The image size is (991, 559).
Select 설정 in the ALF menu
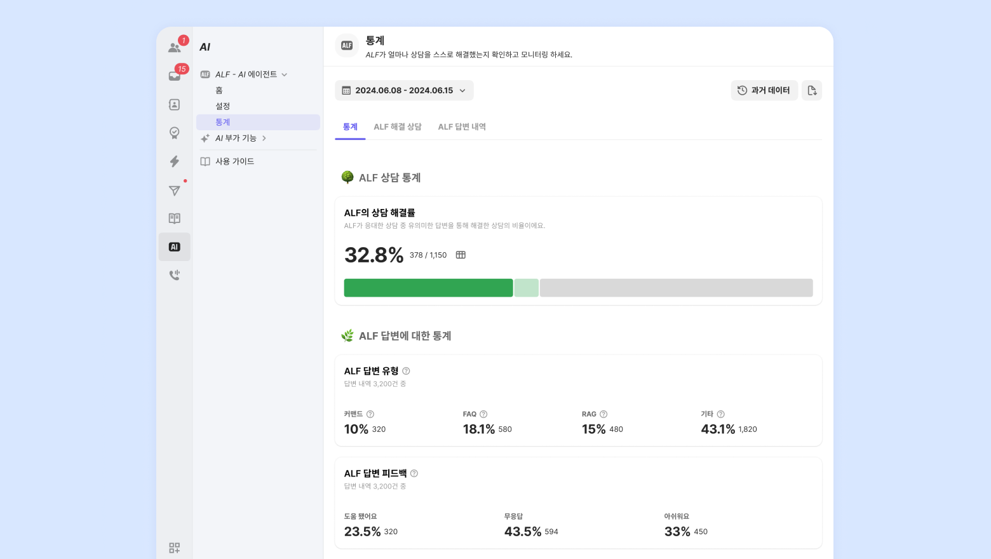[x=223, y=106]
